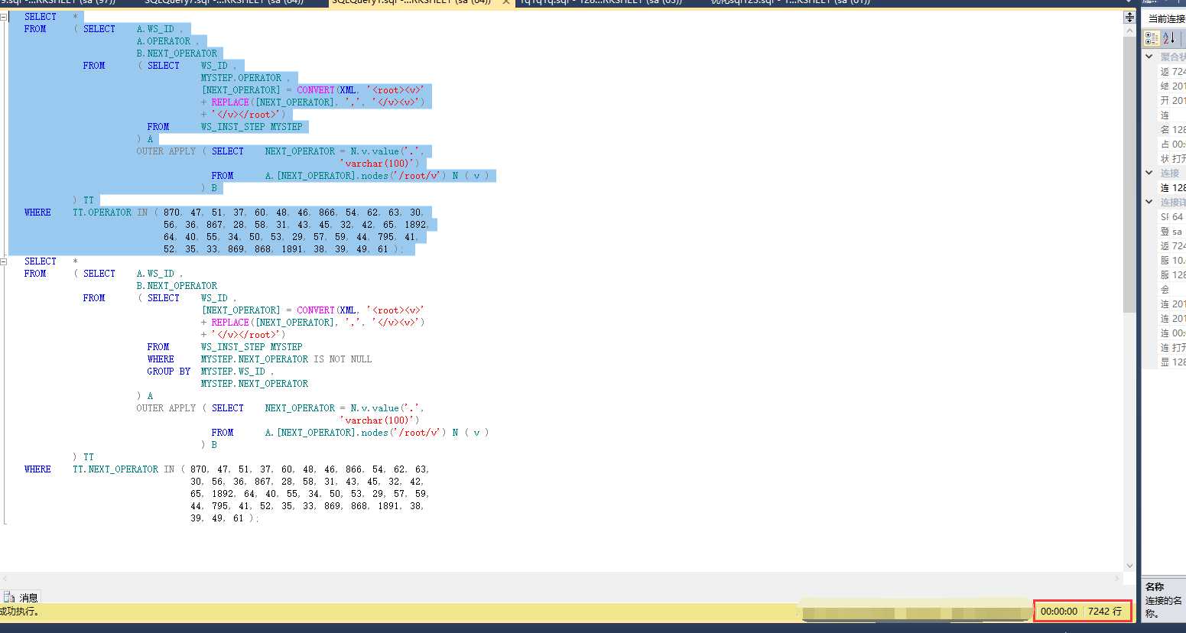Click the split editor window handle

coord(1129,17)
